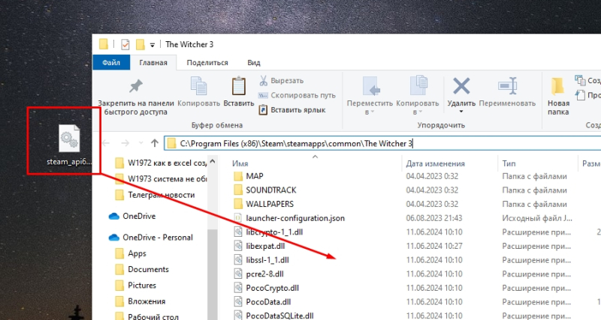The height and width of the screenshot is (320, 601).
Task: Sort by Дата изменения column header
Action: click(x=435, y=163)
